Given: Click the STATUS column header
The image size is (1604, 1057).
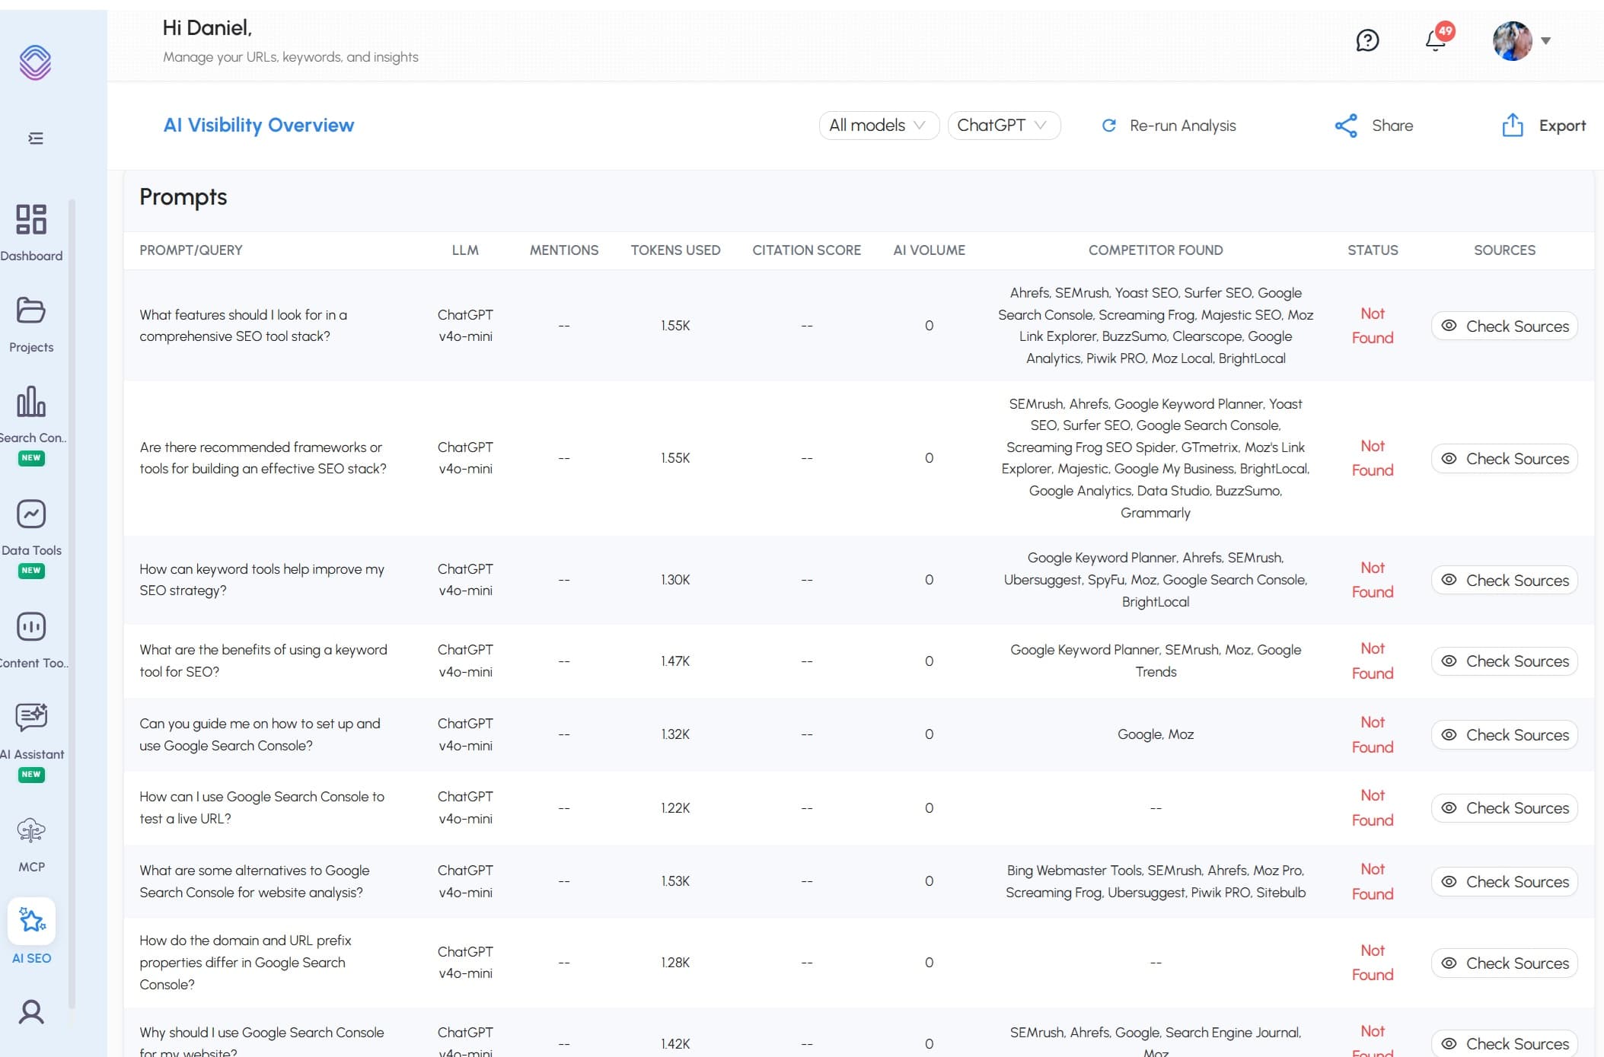Looking at the screenshot, I should 1373,250.
